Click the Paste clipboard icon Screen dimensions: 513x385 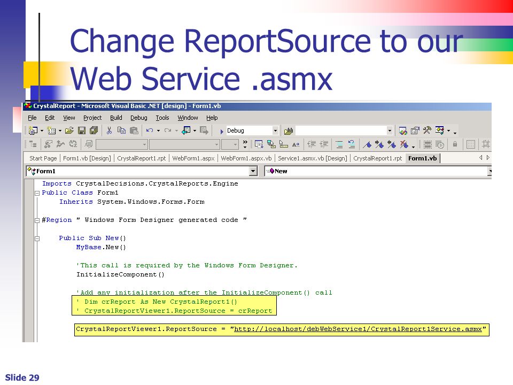pos(134,130)
